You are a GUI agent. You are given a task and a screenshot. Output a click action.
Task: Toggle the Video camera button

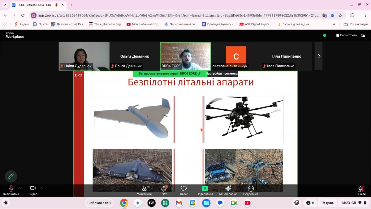point(33,188)
